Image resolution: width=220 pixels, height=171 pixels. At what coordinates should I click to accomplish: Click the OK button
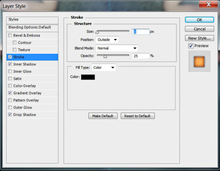pyautogui.click(x=199, y=20)
